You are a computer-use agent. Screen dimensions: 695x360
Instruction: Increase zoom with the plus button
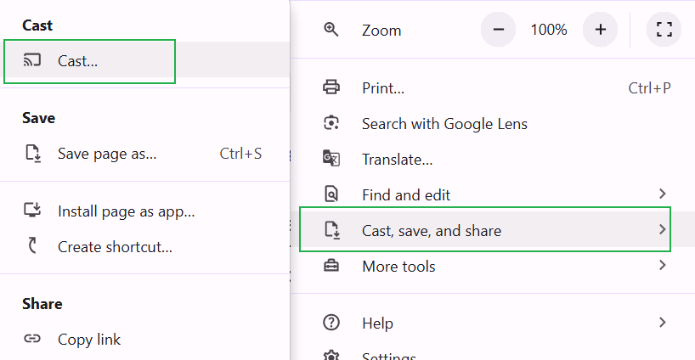(600, 30)
